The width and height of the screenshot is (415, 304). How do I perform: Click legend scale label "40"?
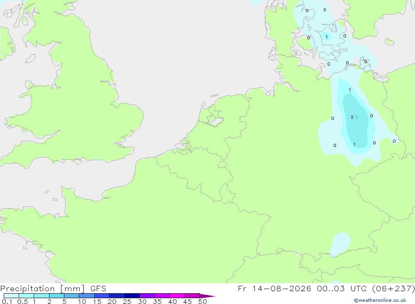(x=172, y=302)
